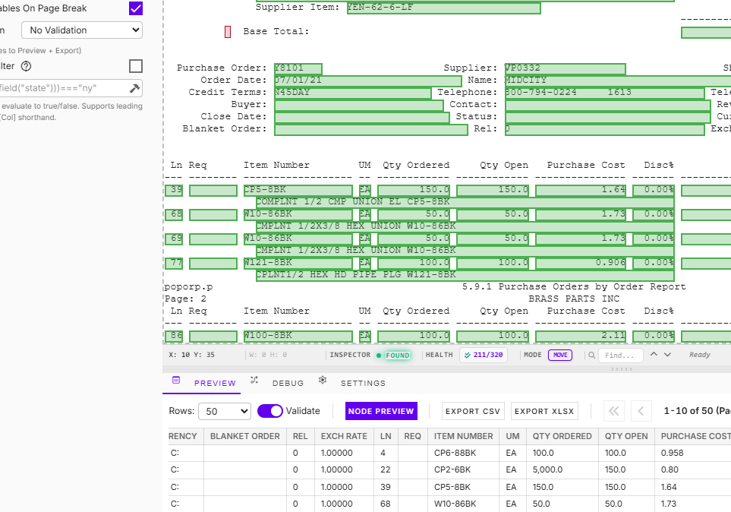
Task: Select the Name MIDCITY field box
Action: tap(618, 81)
